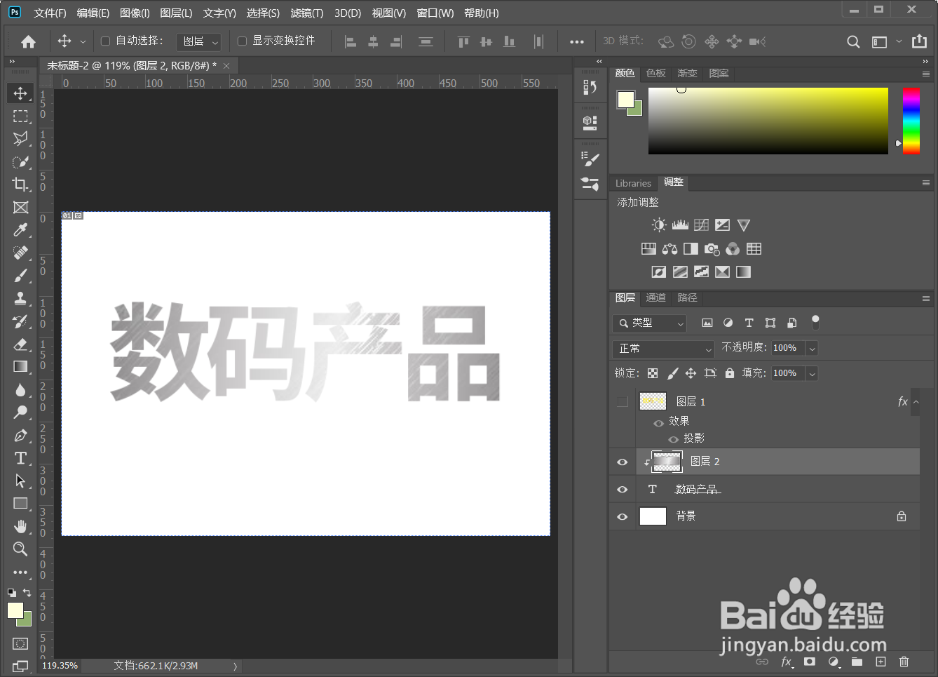
Task: Show visibility of 图层 1
Action: [622, 401]
